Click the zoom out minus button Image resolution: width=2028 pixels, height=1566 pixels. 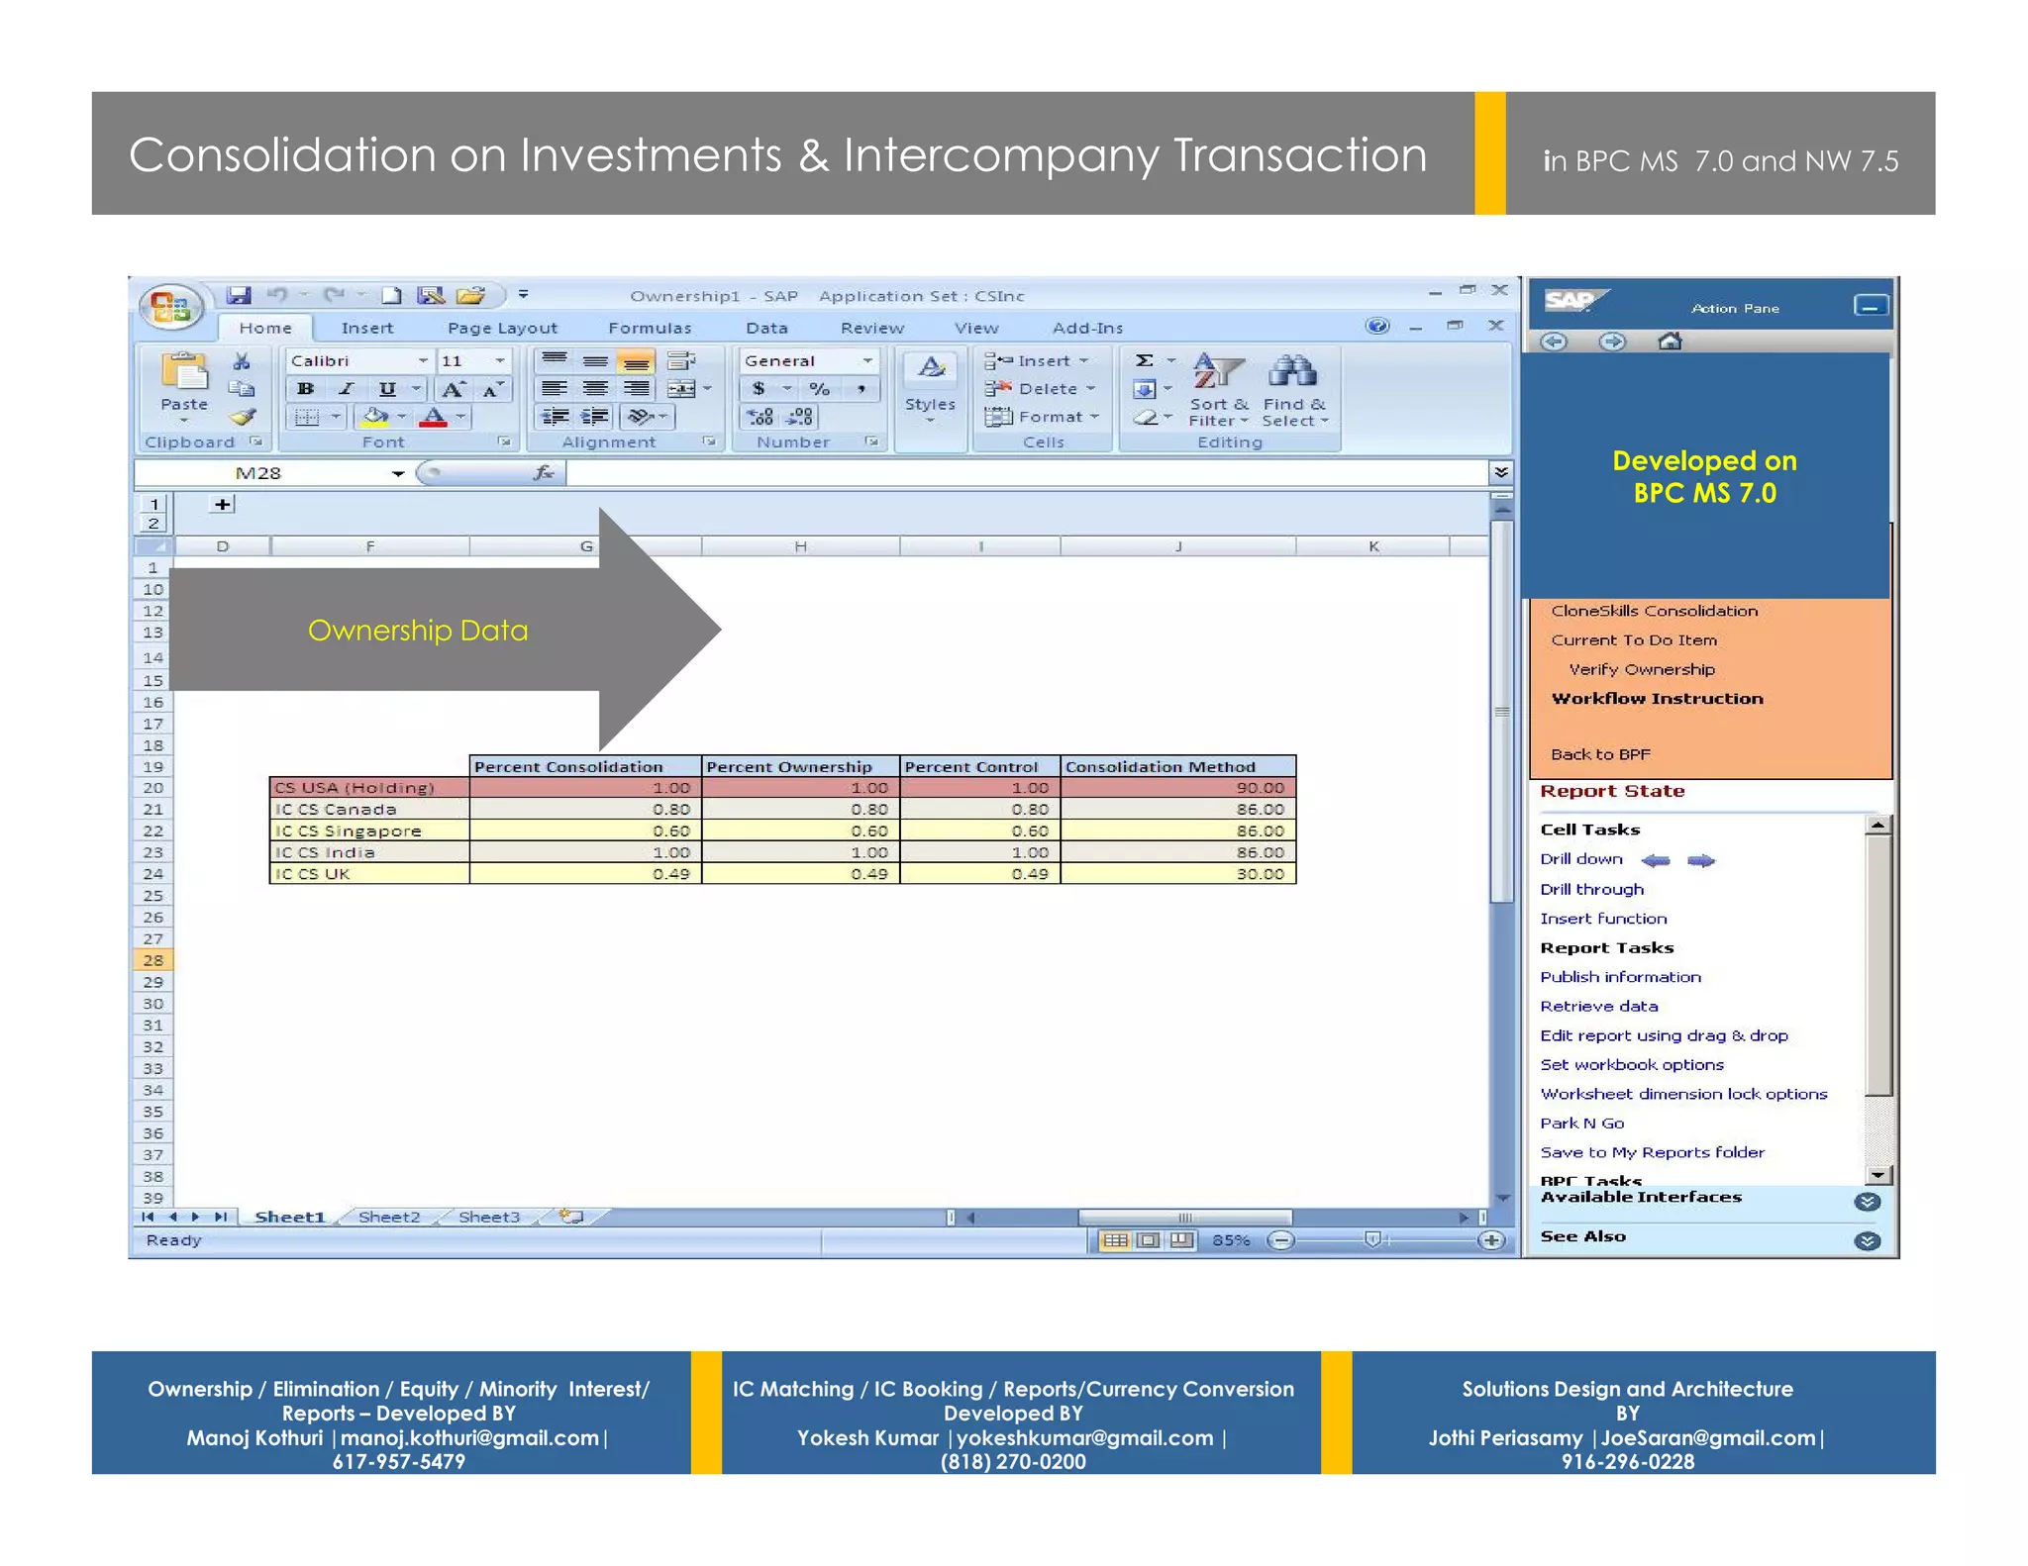[x=1280, y=1240]
